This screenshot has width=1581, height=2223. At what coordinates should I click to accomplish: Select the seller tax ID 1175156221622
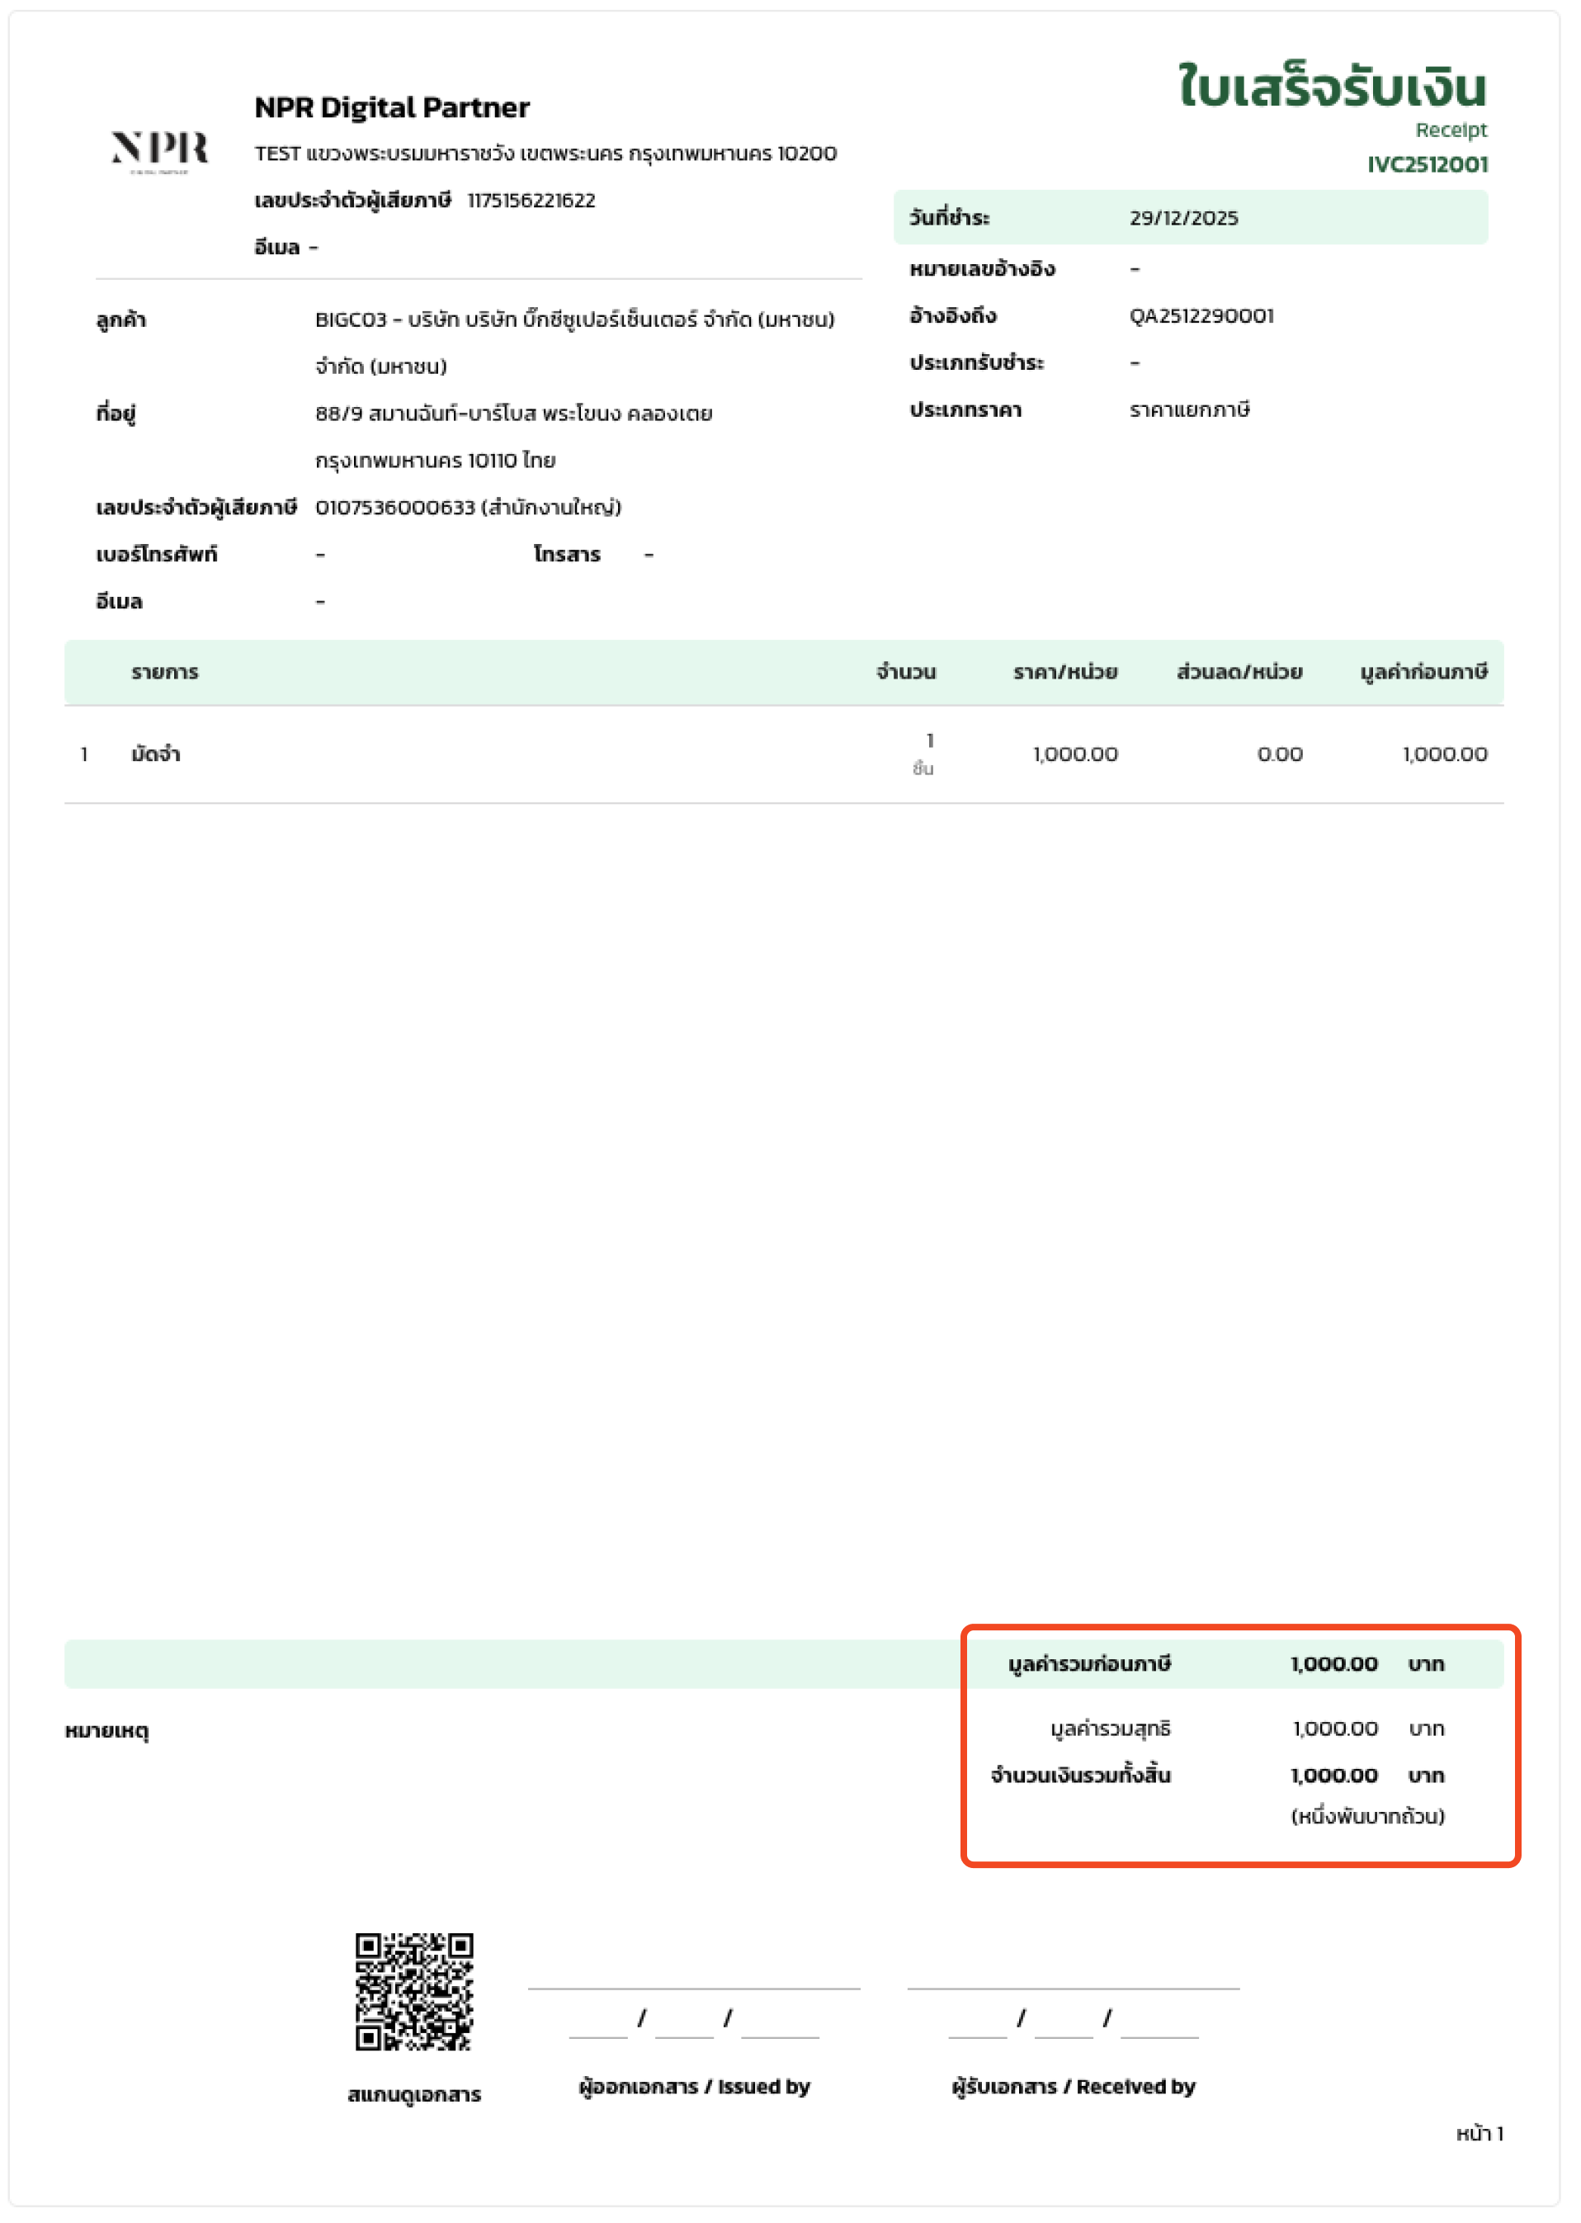click(x=531, y=201)
